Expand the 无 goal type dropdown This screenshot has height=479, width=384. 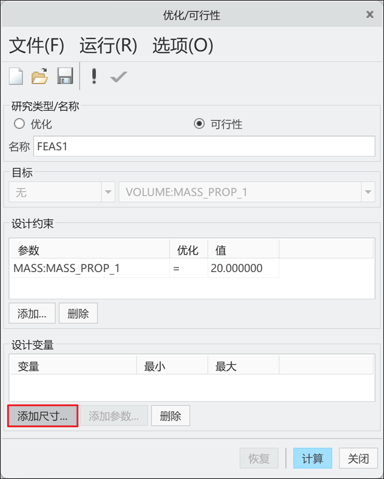coord(108,192)
